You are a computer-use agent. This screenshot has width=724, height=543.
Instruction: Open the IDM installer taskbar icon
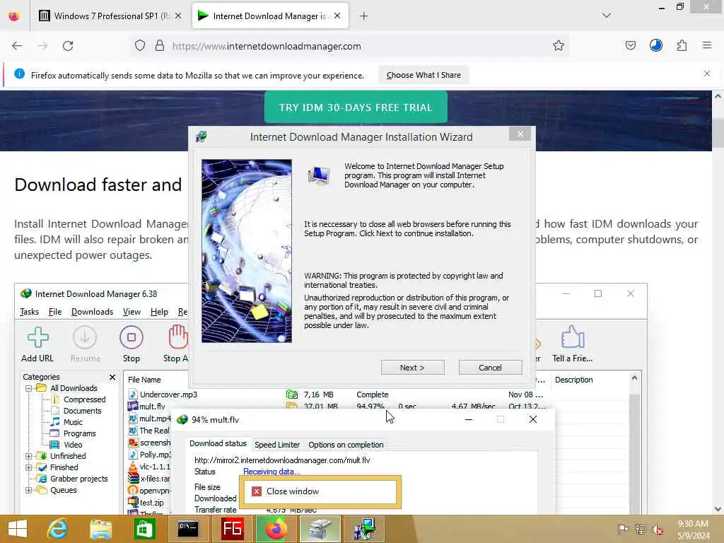click(x=364, y=529)
